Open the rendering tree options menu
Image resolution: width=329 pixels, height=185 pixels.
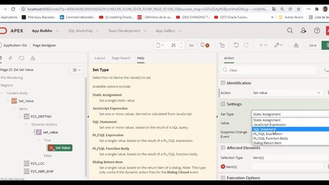[x=77, y=70]
